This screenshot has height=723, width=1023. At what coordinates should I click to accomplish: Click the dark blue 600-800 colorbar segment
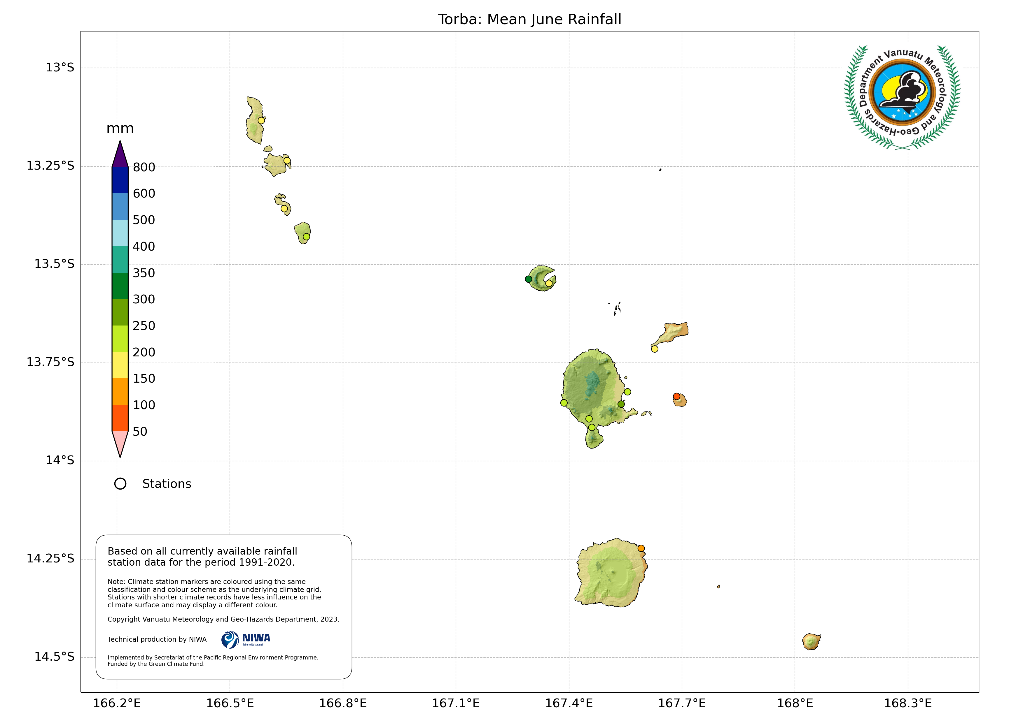tap(120, 180)
